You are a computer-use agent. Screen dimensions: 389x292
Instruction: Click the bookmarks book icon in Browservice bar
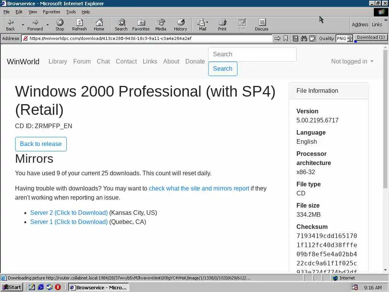pos(296,38)
